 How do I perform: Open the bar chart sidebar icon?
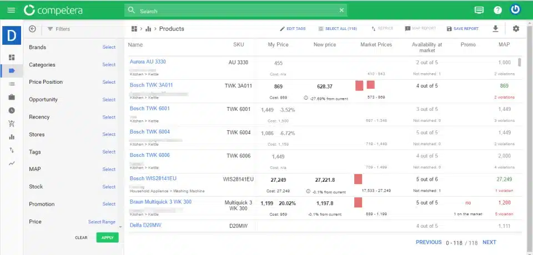click(x=12, y=137)
